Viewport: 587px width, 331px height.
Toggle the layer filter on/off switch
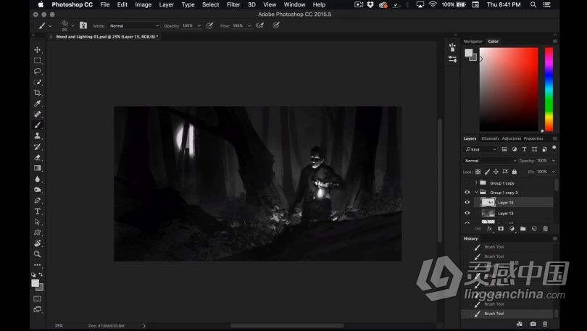click(554, 148)
